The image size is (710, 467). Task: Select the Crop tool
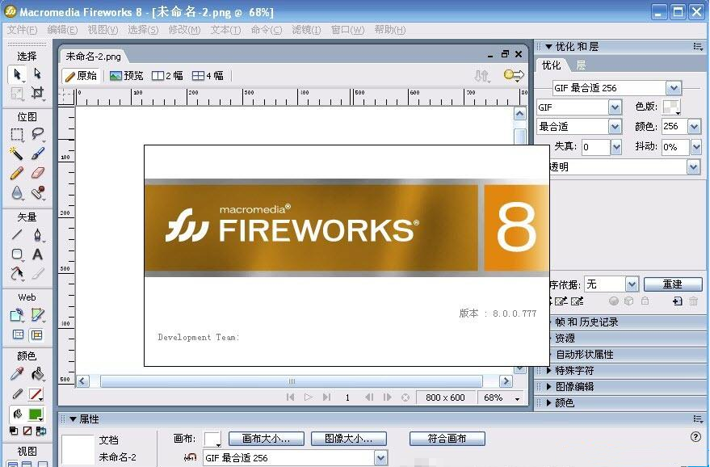[38, 93]
